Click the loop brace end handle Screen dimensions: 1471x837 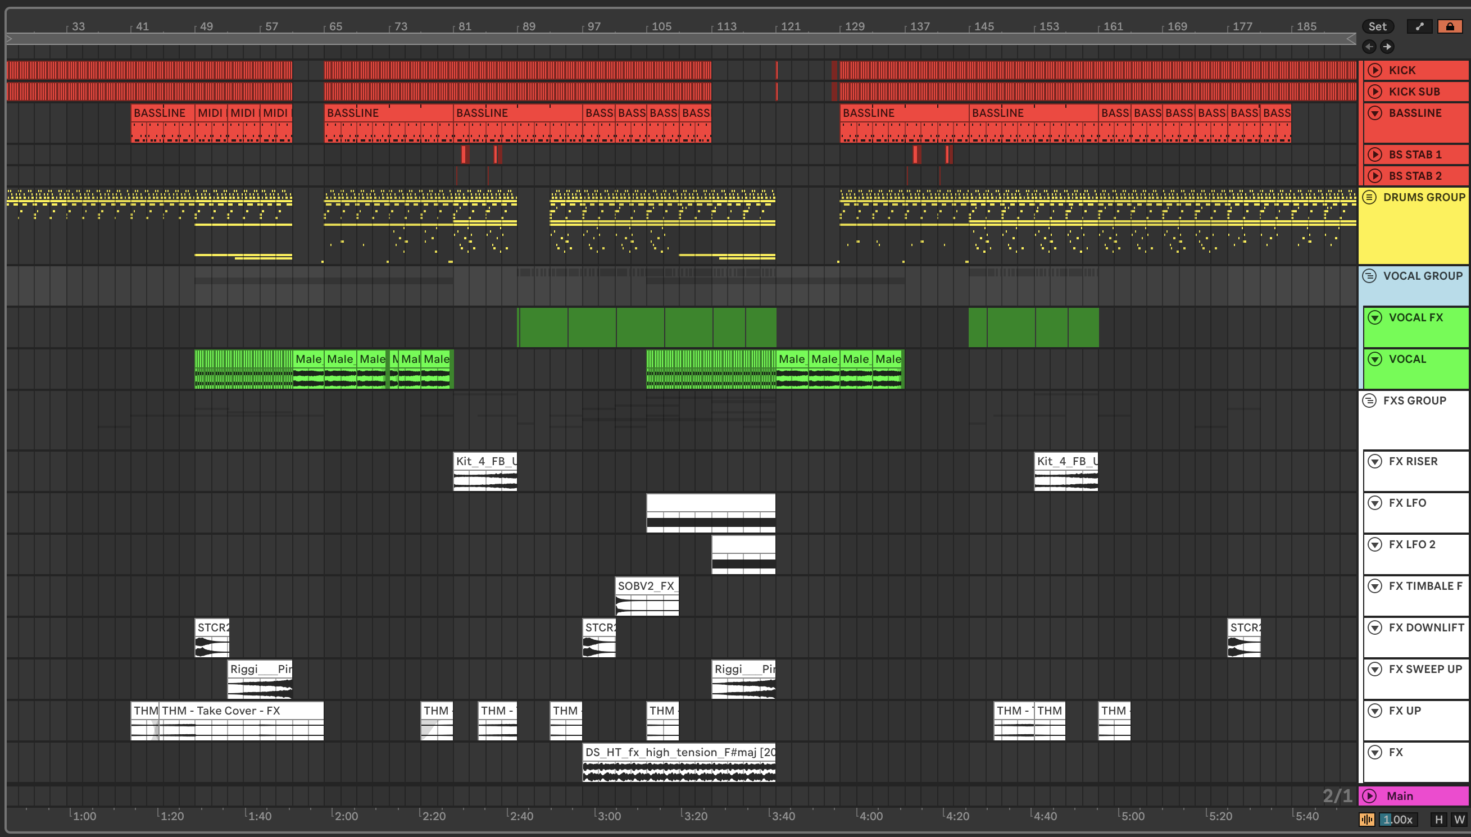pos(1351,39)
